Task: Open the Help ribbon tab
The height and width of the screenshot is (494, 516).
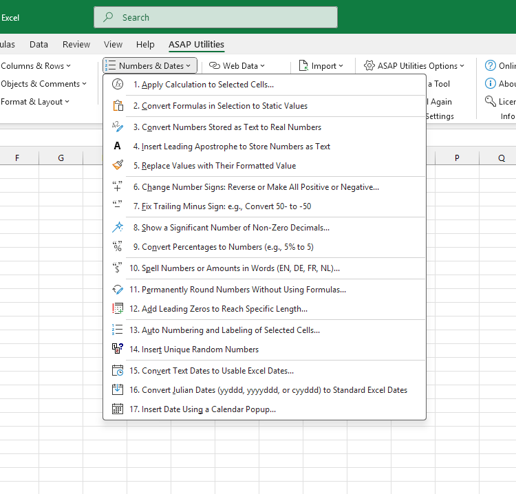Action: pyautogui.click(x=145, y=45)
